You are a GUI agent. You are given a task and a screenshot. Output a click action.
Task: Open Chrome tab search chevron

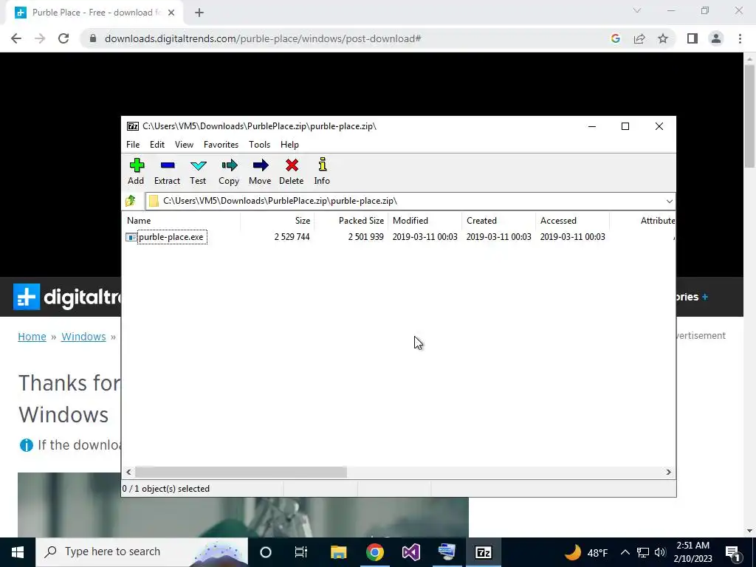coord(637,10)
